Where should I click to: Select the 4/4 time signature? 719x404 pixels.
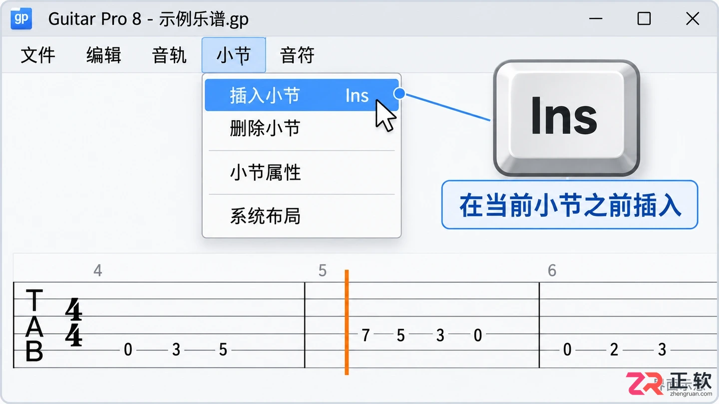coord(73,323)
